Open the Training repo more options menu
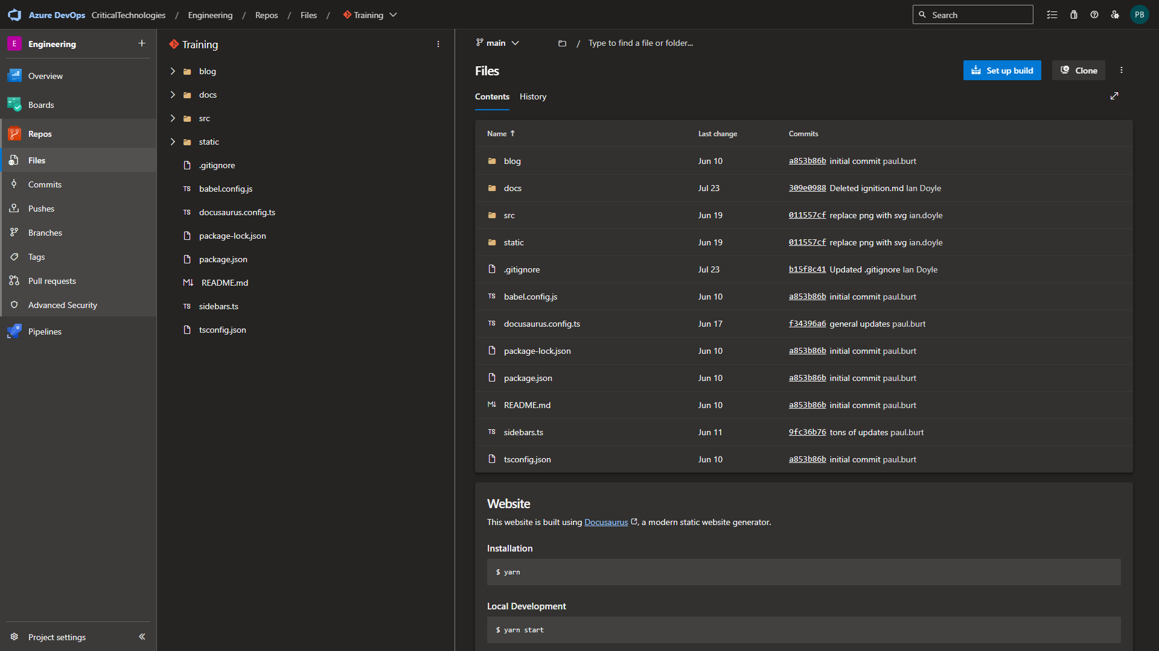Viewport: 1159px width, 651px height. click(438, 45)
